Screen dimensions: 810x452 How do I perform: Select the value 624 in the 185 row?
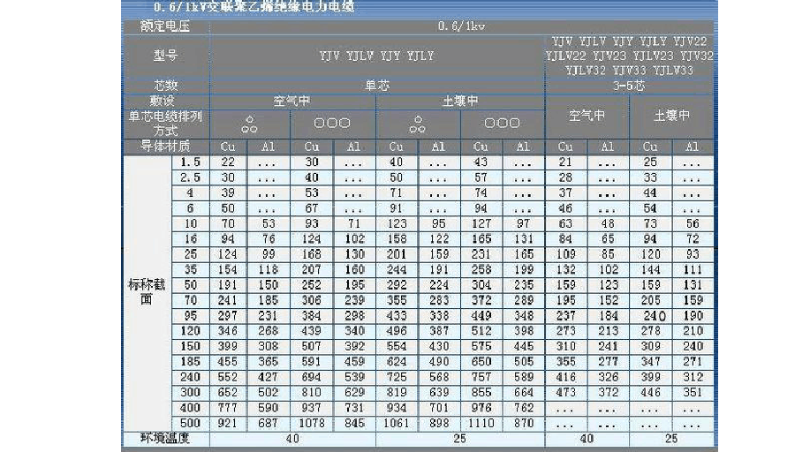[x=397, y=362]
